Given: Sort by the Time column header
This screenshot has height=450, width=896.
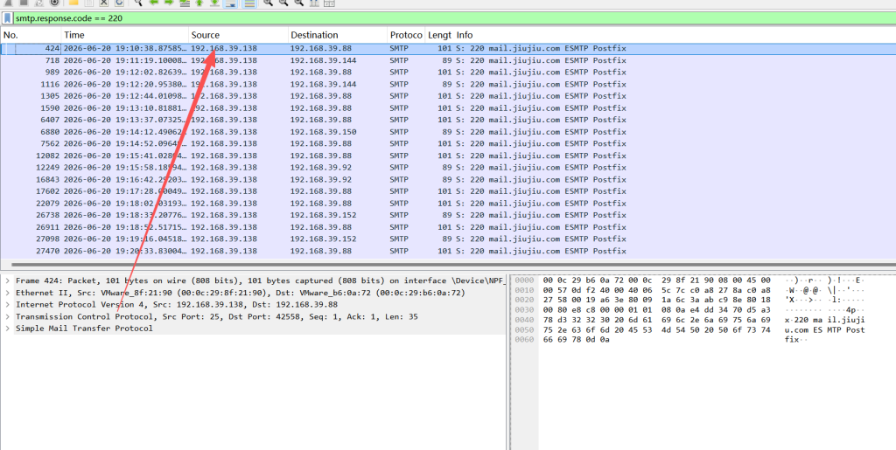Looking at the screenshot, I should coord(125,35).
